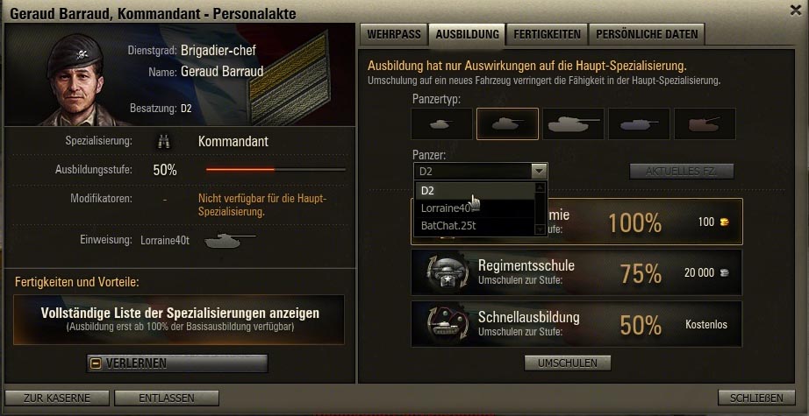
Task: Open the Panzer dropdown arrow
Action: (539, 171)
